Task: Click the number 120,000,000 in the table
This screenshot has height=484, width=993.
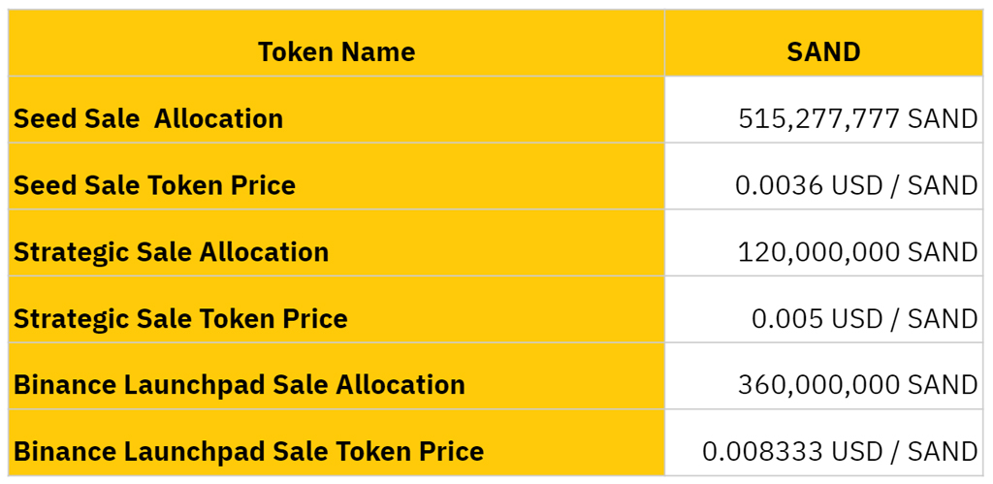Action: (x=818, y=251)
